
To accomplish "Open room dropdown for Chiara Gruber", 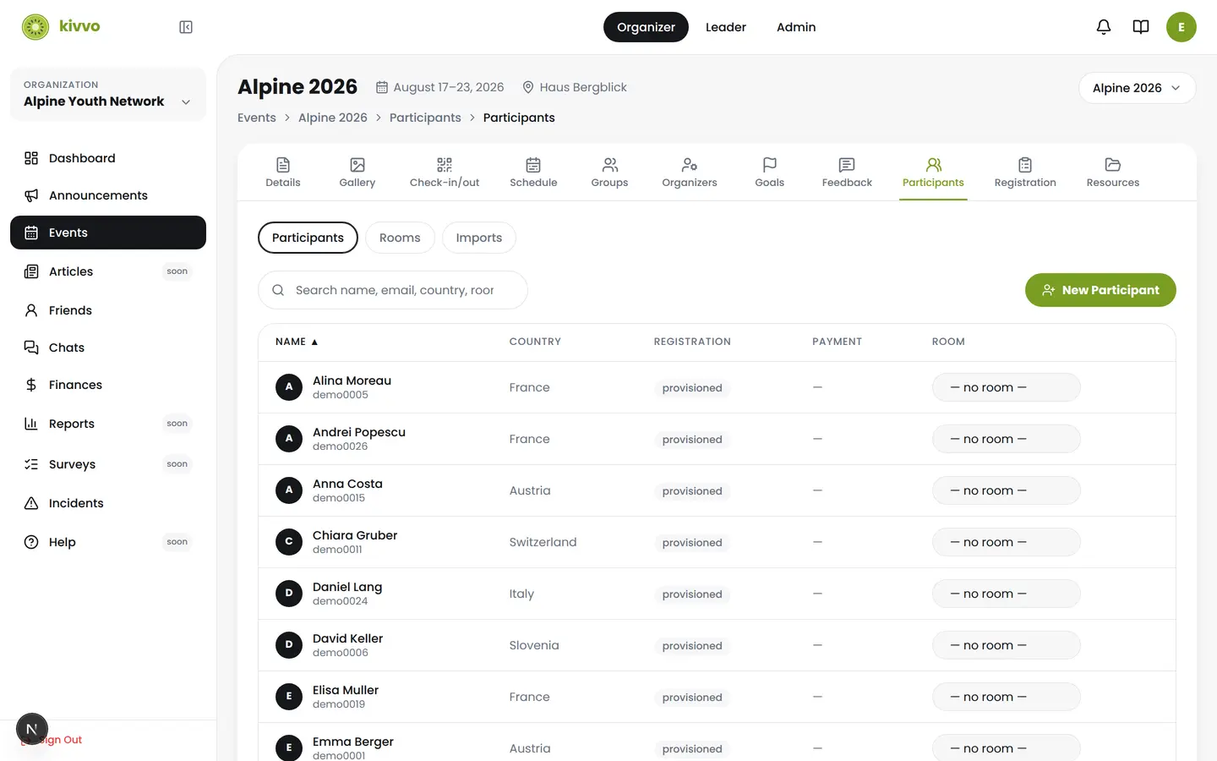I will tap(1006, 542).
